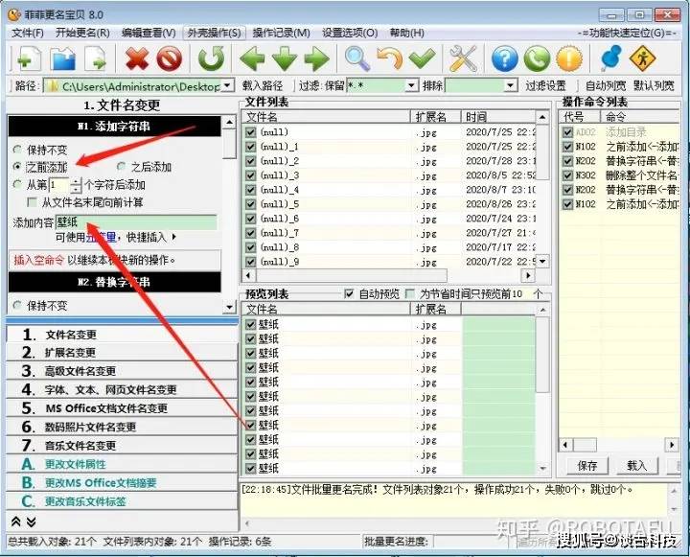Image resolution: width=690 pixels, height=557 pixels.
Task: Click the green down arrow icon
Action: tap(285, 58)
